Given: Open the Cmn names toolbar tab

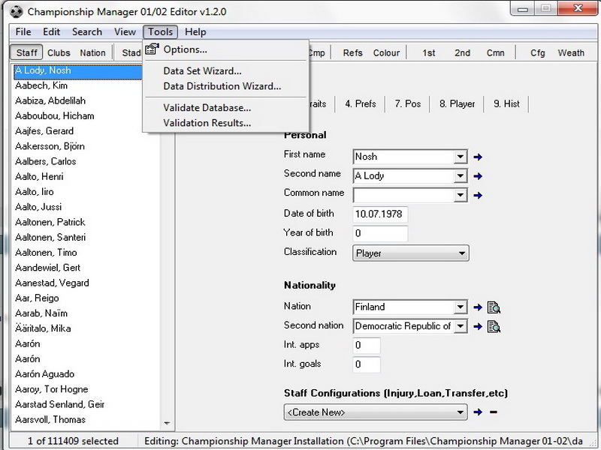Looking at the screenshot, I should (x=495, y=52).
